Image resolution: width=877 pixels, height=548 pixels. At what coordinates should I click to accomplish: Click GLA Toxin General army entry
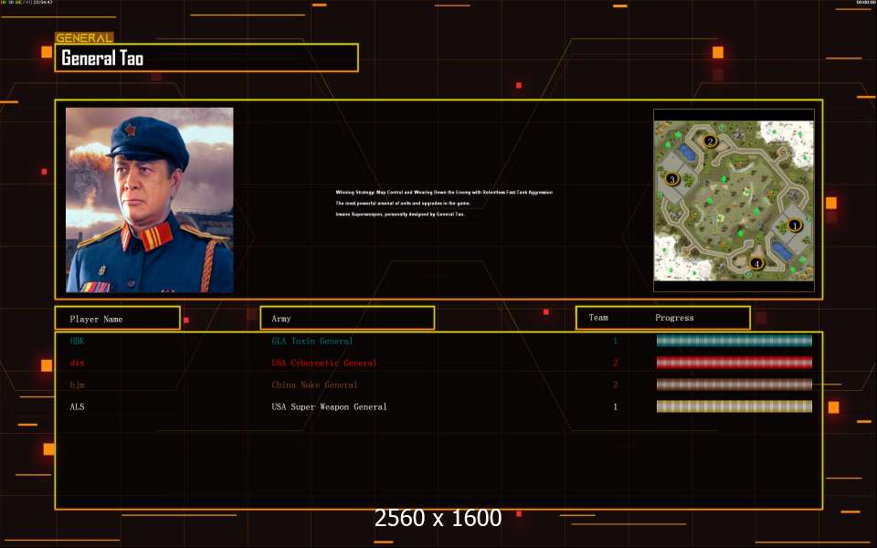tap(312, 341)
